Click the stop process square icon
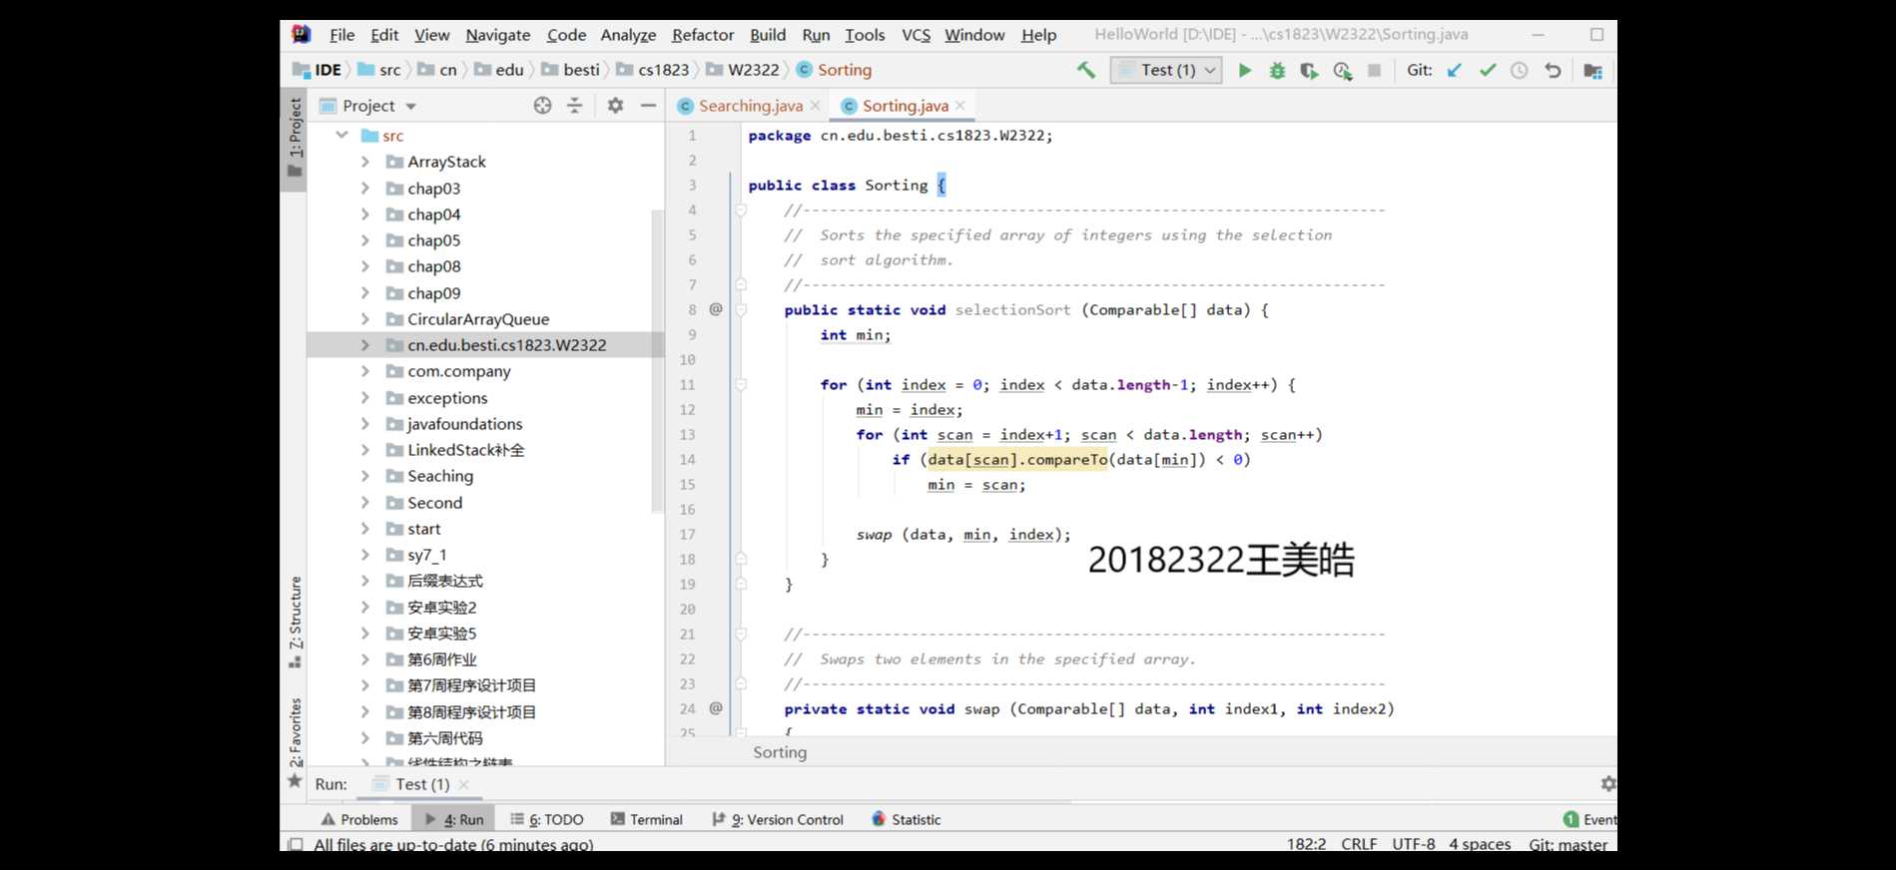This screenshot has width=1896, height=870. [1375, 71]
